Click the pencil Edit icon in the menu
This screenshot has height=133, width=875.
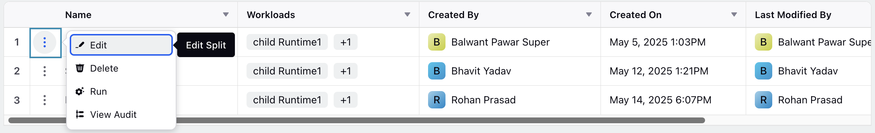click(80, 45)
